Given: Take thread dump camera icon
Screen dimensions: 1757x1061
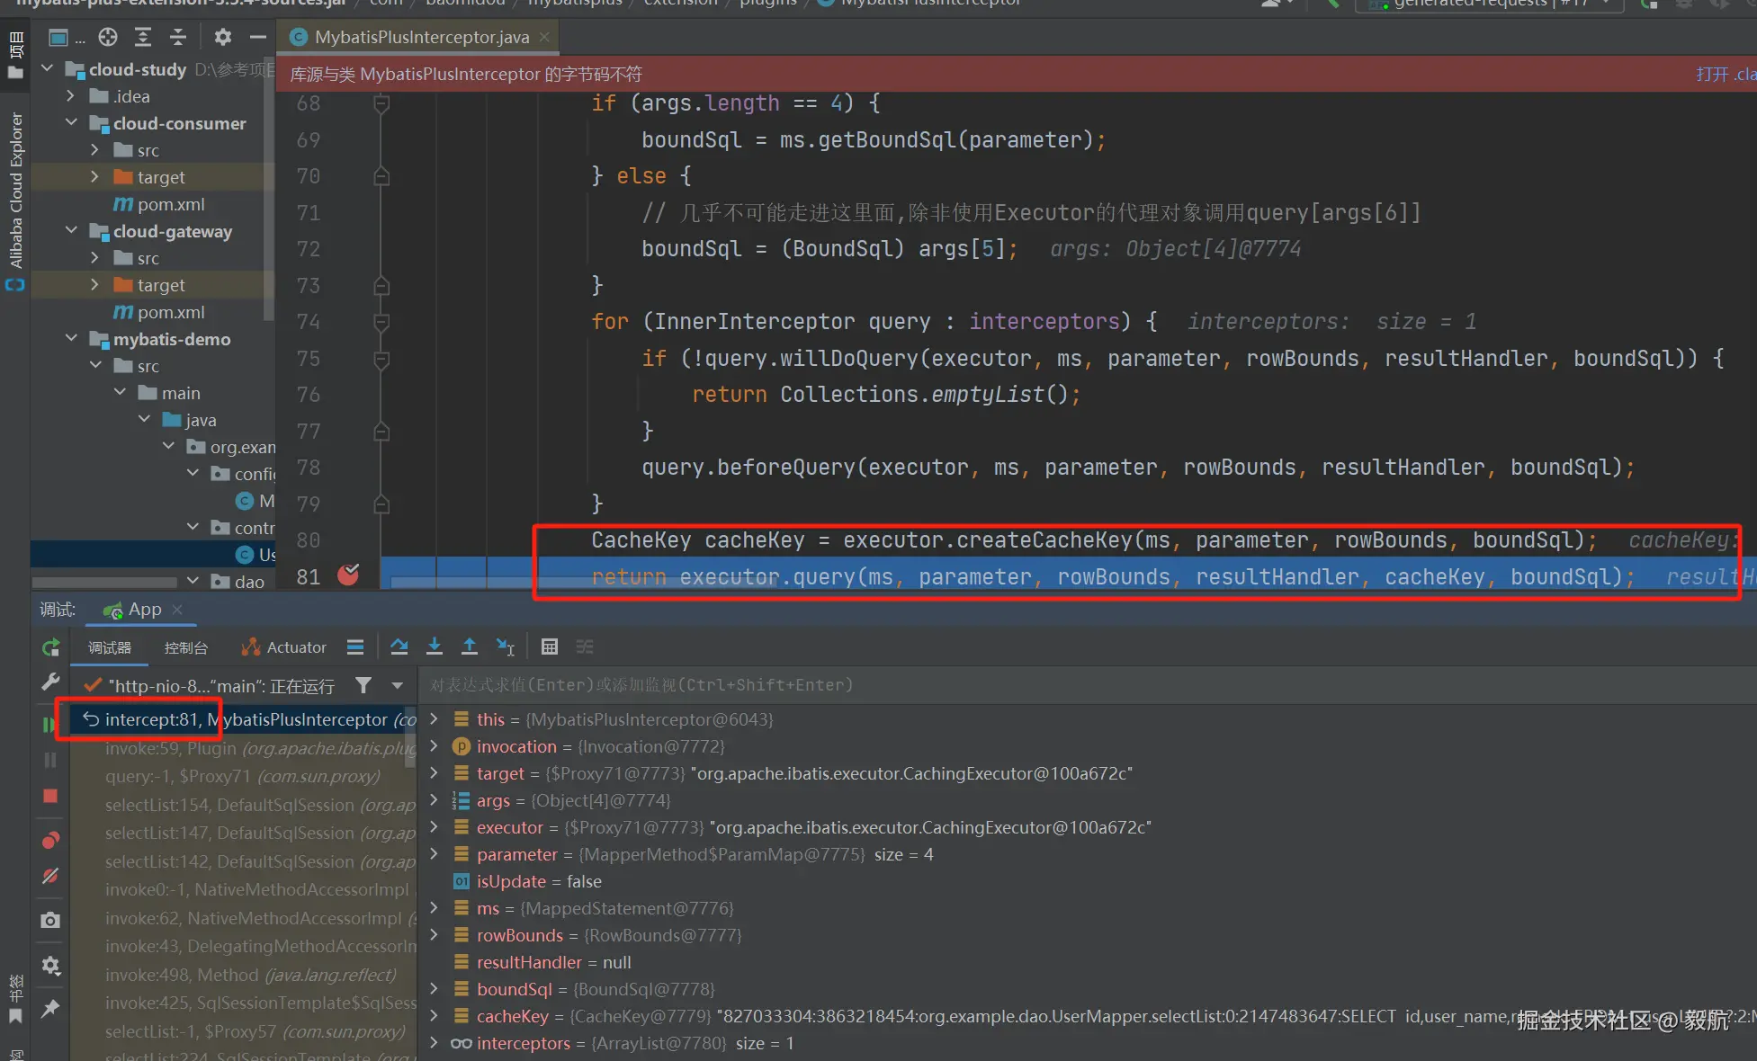Looking at the screenshot, I should coord(50,921).
